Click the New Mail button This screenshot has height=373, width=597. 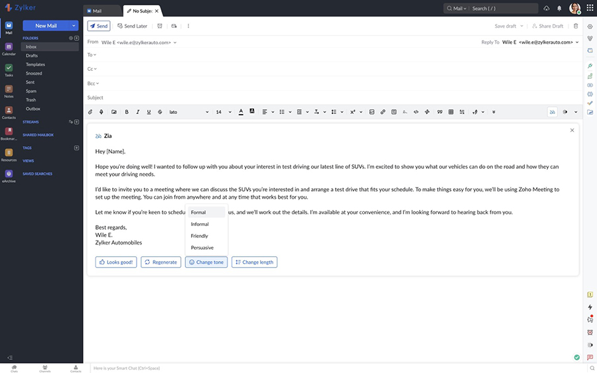46,25
